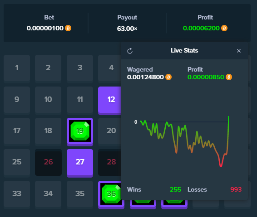
Task: Click the green gem on tile 36
Action: click(111, 194)
